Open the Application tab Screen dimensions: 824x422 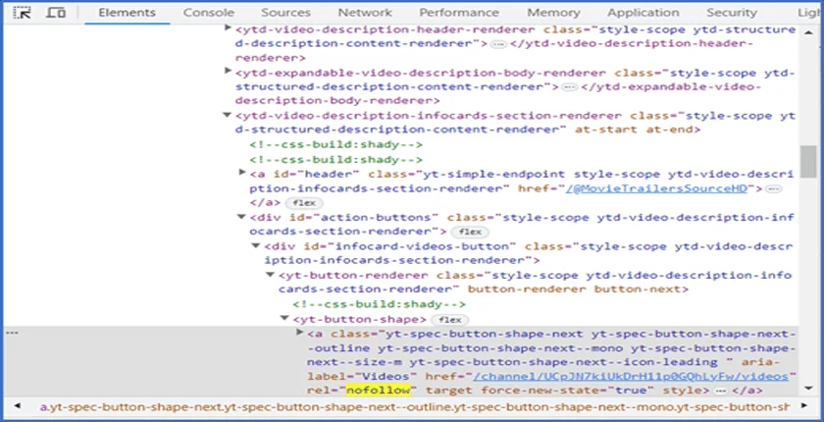pos(644,13)
